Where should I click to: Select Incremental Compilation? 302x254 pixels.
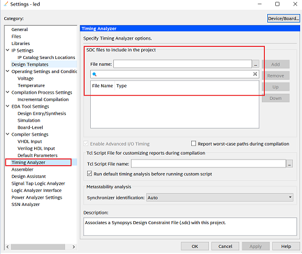tap(43, 99)
